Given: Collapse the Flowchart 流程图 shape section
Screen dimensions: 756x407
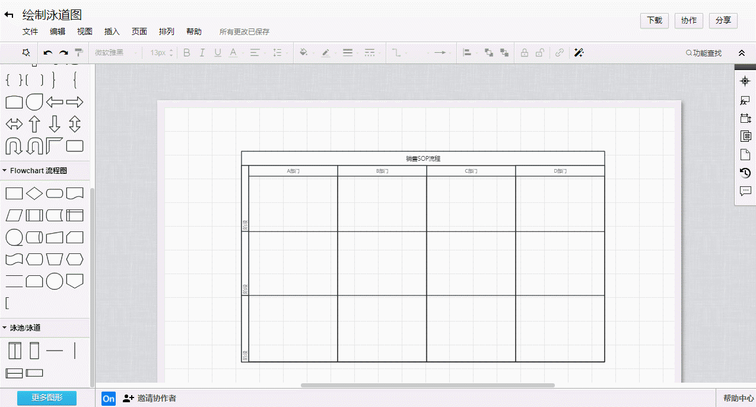Looking at the screenshot, I should point(6,170).
